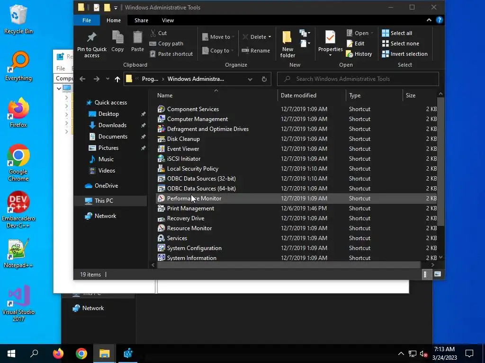Click Copy path in Clipboard group
485x363 pixels.
(x=166, y=43)
